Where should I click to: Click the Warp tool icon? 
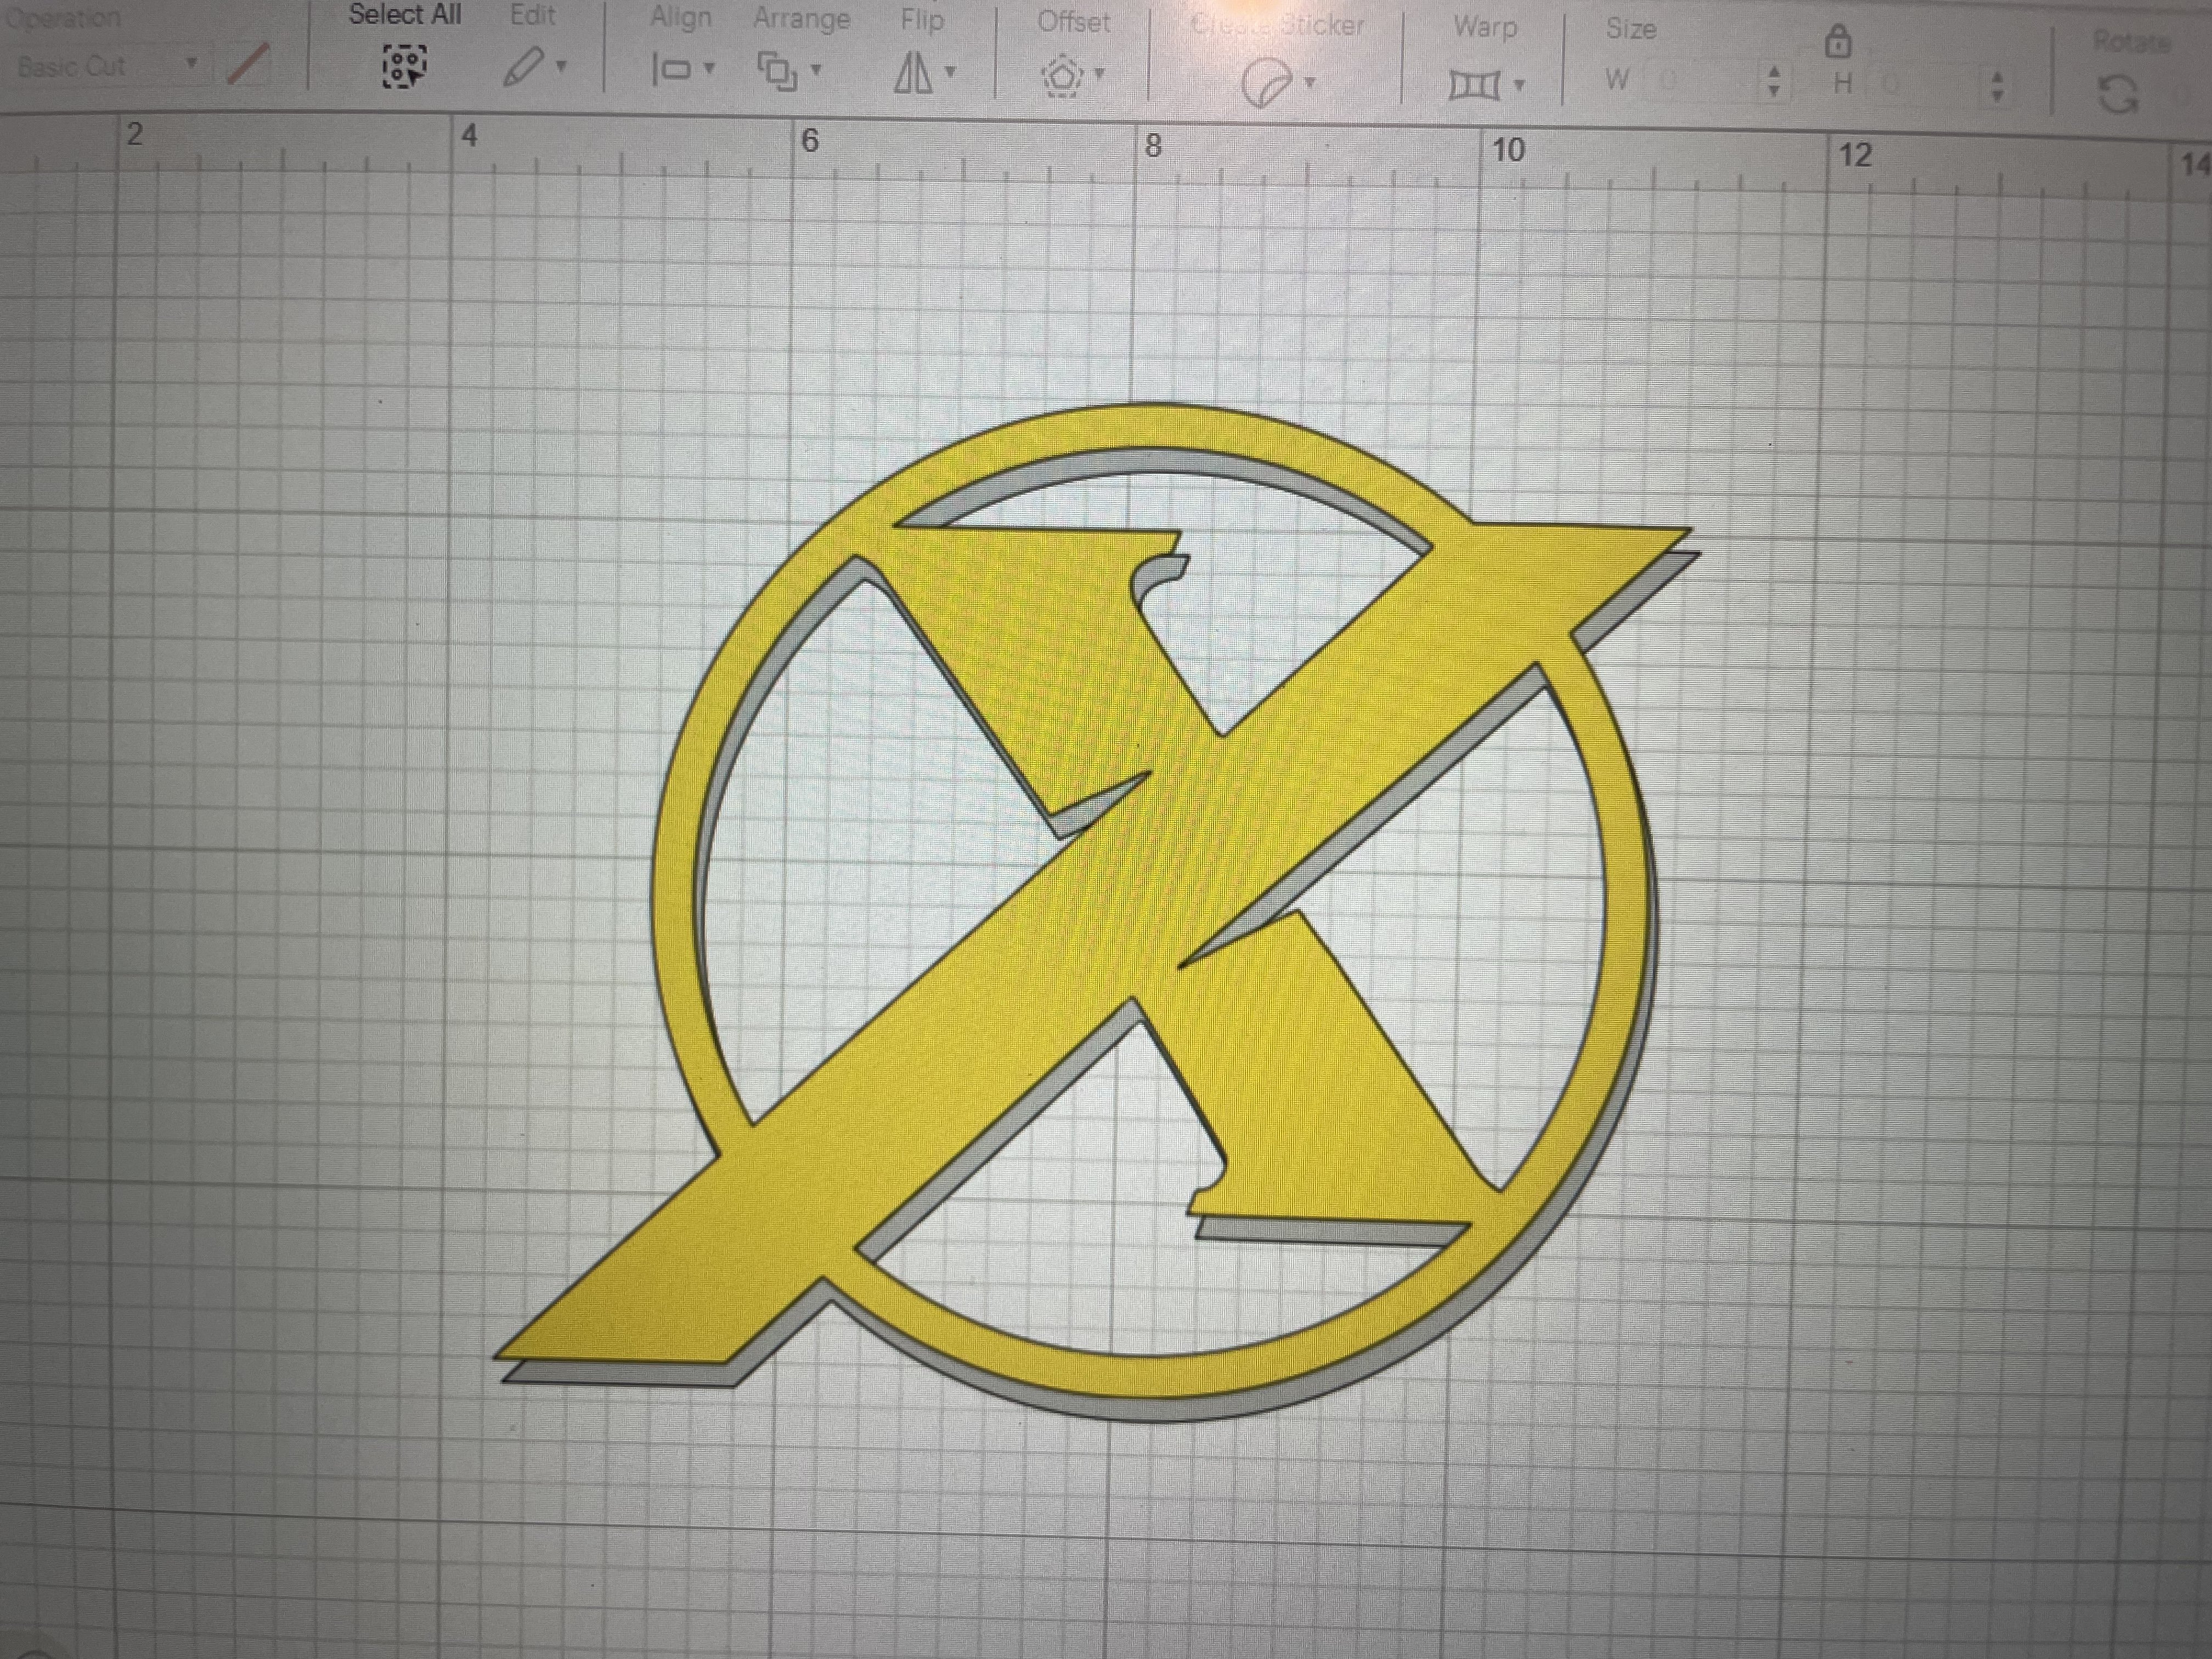point(1474,86)
